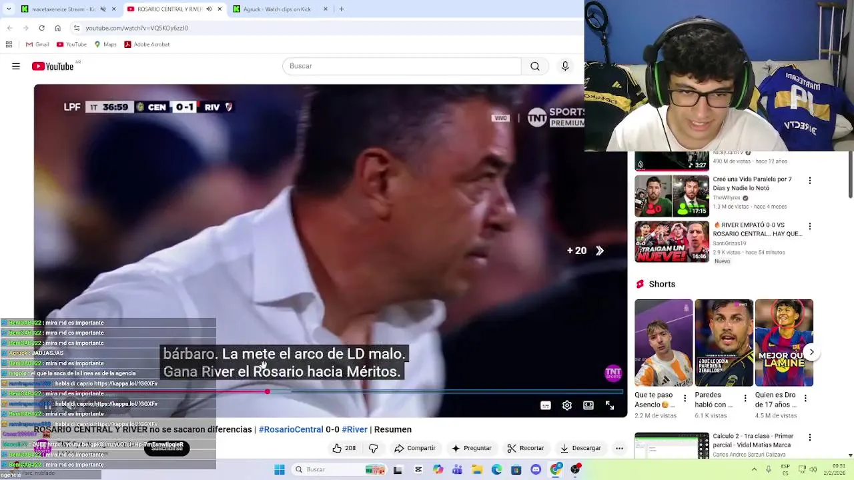Open the 'Que te paso Asencio' short
The width and height of the screenshot is (854, 480).
coord(663,343)
